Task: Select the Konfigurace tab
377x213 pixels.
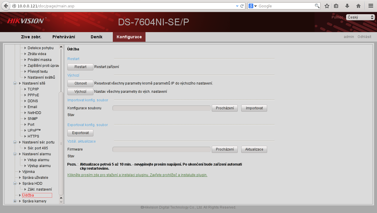Action: pos(129,37)
